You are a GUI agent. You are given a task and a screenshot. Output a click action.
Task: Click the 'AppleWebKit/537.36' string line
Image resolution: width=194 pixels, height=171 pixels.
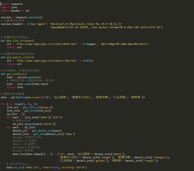pyautogui.click(x=106, y=27)
